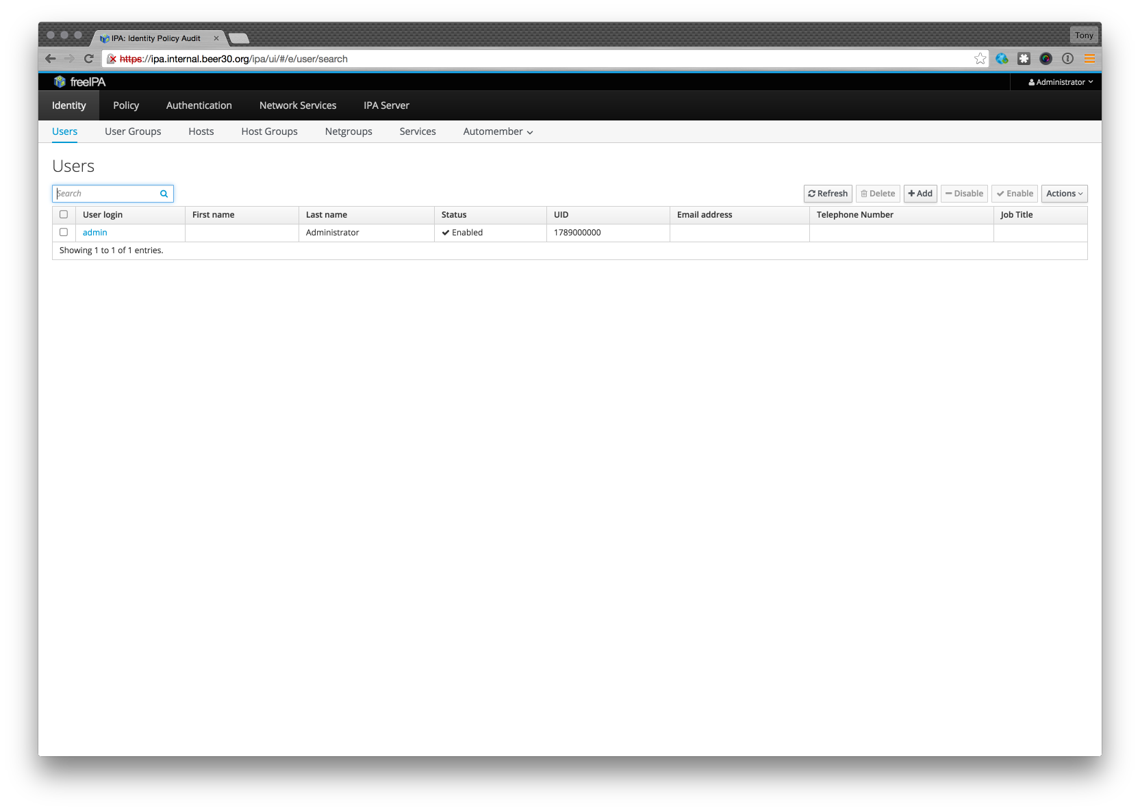
Task: Toggle the select-all users checkbox
Action: 64,214
